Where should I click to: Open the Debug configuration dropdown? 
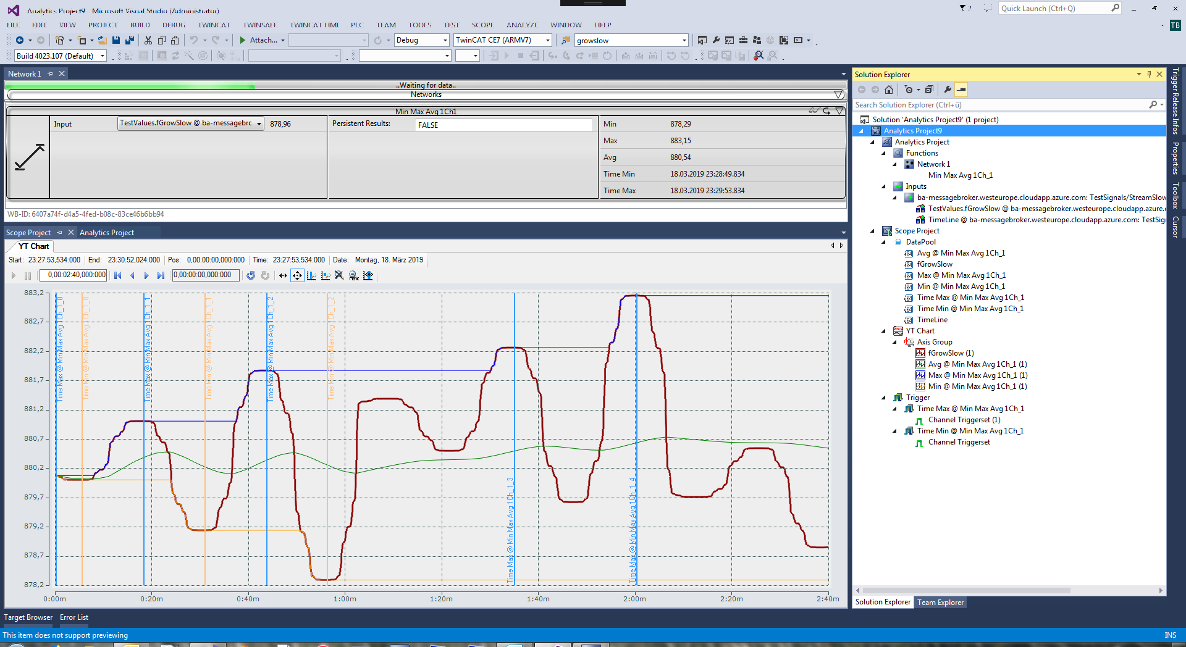(x=445, y=40)
